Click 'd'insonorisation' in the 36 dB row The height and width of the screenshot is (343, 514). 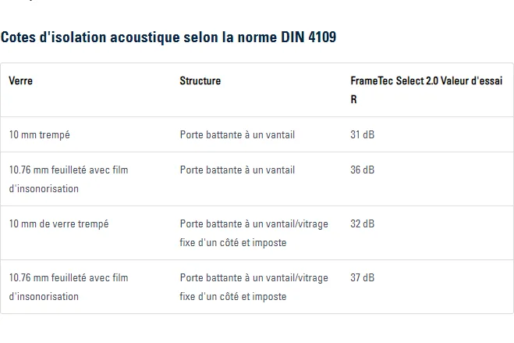pyautogui.click(x=44, y=188)
